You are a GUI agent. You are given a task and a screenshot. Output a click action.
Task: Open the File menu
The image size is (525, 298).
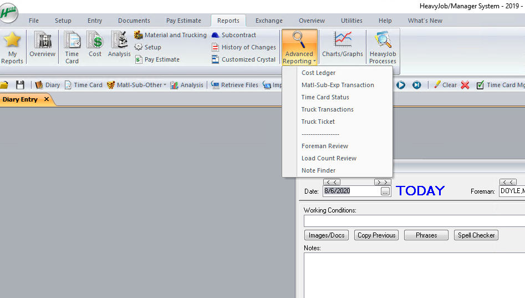click(33, 21)
